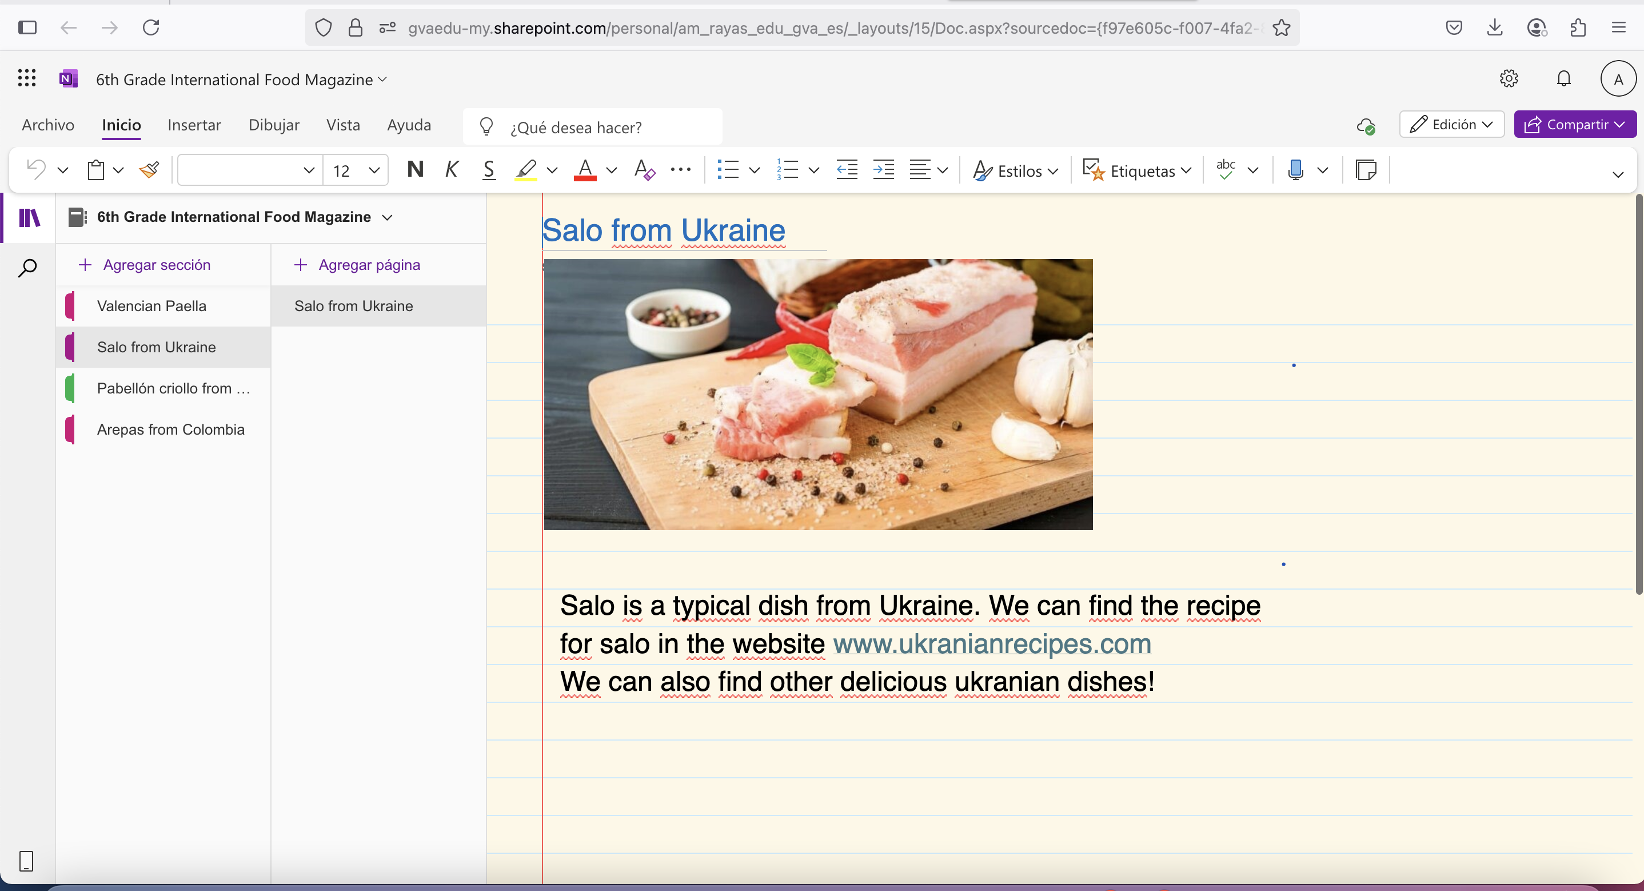Click the notebooks library icon in sidebar
Screen dimensions: 1644x891
[x=29, y=218]
